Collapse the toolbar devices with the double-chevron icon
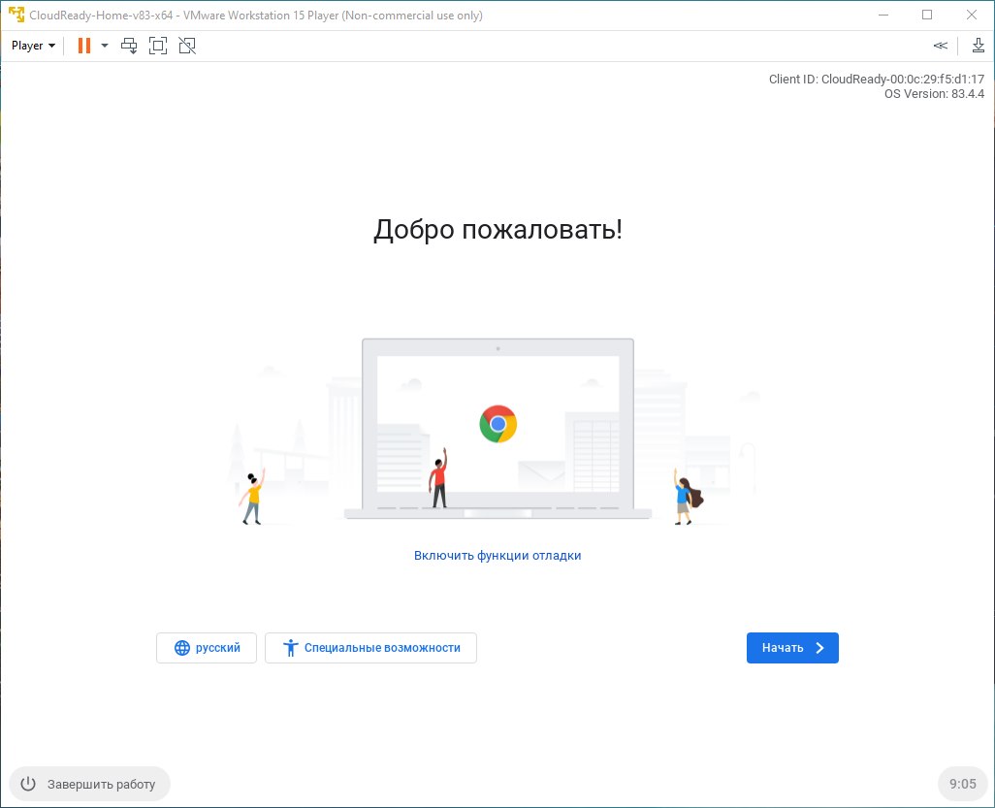This screenshot has height=808, width=995. coord(941,46)
